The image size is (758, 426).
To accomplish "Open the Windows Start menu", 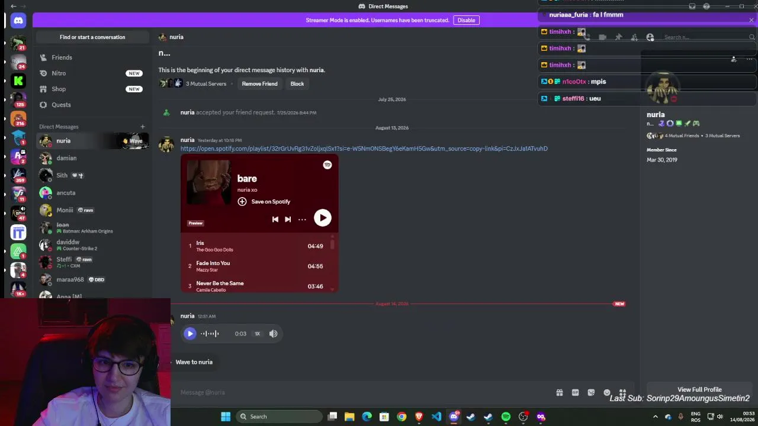I will [x=226, y=417].
